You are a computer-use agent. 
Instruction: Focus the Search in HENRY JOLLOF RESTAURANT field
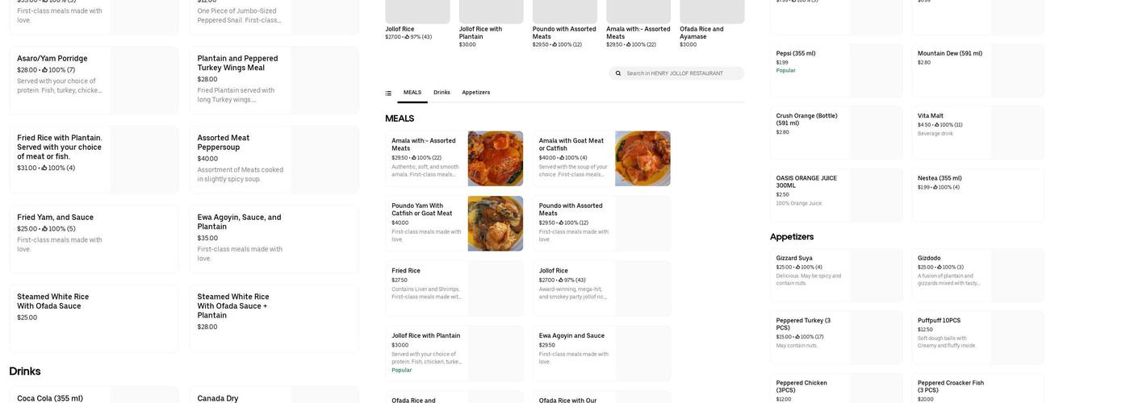pyautogui.click(x=682, y=73)
